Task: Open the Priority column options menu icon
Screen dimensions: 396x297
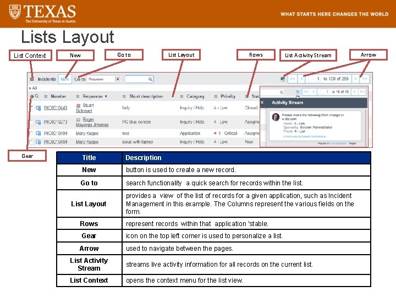Action: coord(216,96)
